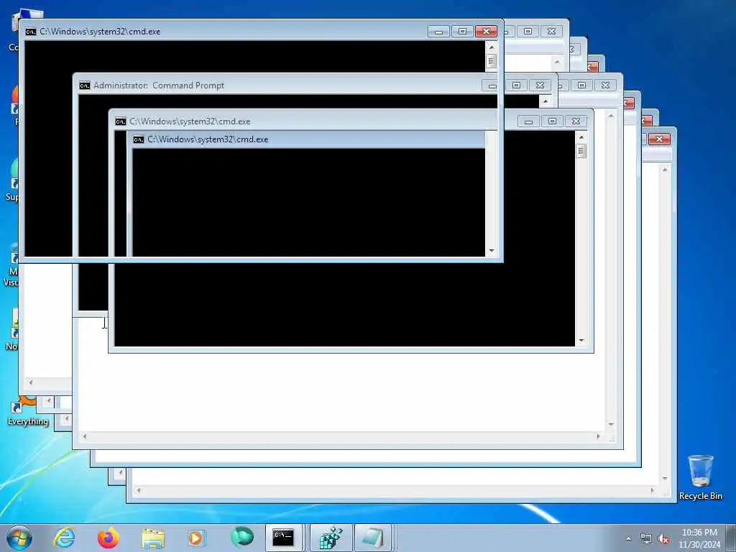
Task: Open the Windows Start menu orb
Action: [x=19, y=538]
